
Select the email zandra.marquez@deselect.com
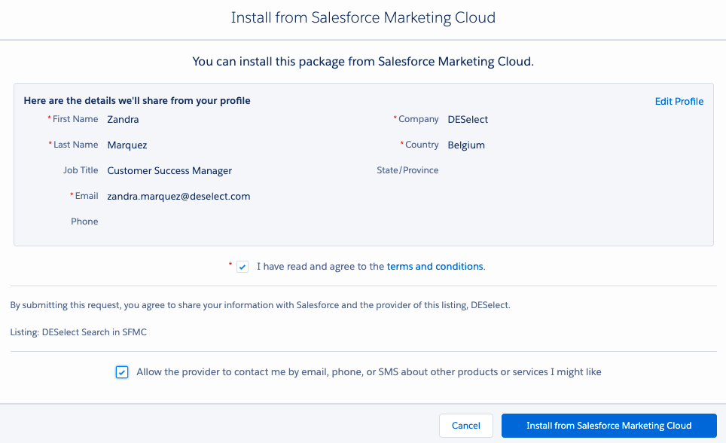coord(178,196)
